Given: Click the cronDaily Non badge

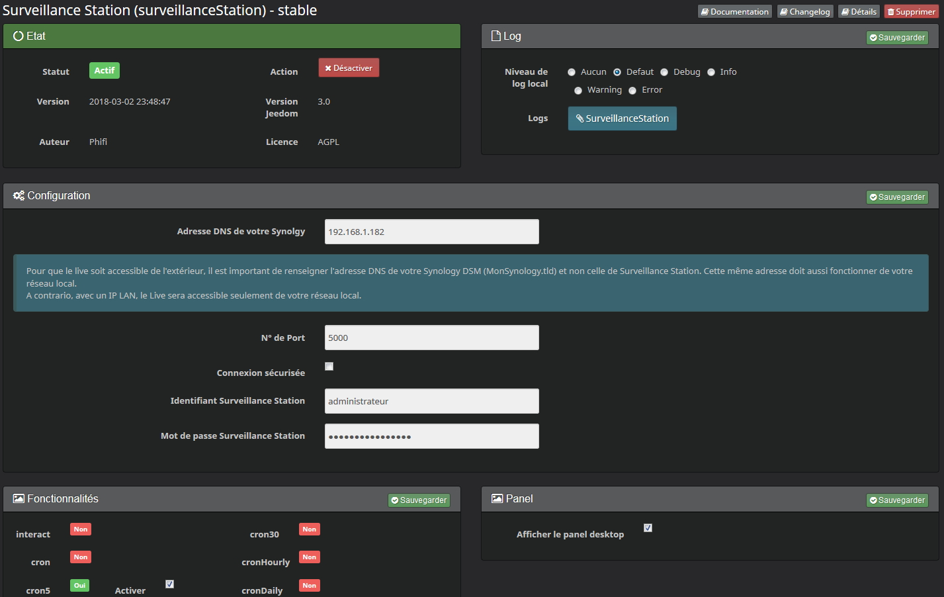Looking at the screenshot, I should click(x=310, y=586).
